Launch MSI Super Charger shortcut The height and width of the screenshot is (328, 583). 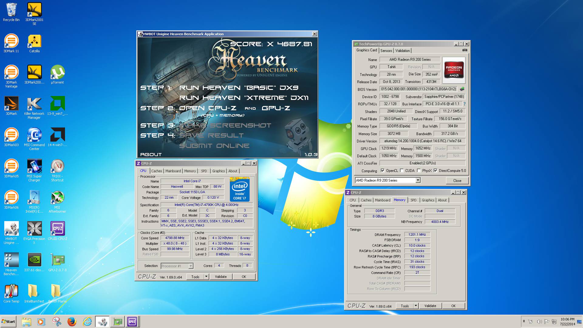(34, 170)
